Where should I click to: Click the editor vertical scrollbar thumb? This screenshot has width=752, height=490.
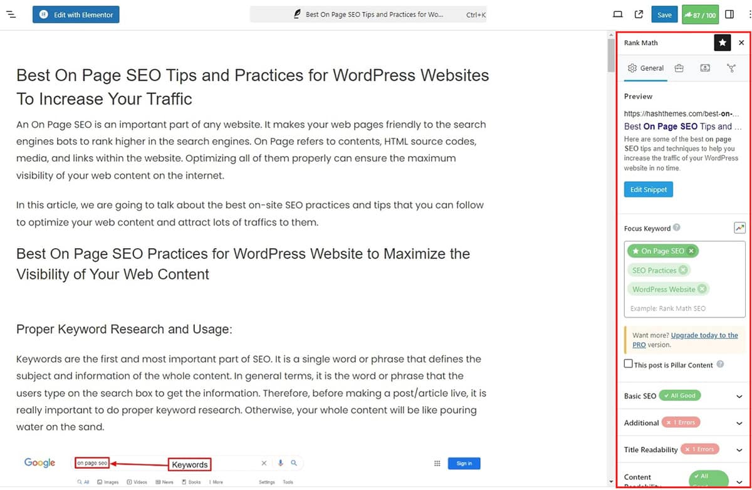(x=611, y=56)
